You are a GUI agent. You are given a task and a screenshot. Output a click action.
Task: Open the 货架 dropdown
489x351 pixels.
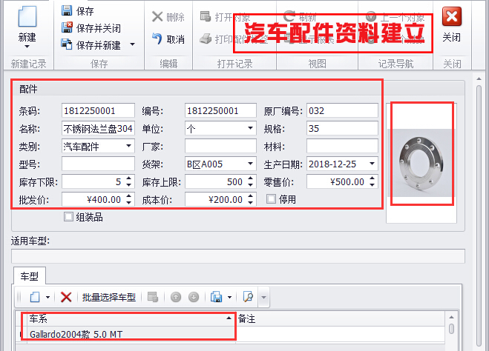coord(250,164)
